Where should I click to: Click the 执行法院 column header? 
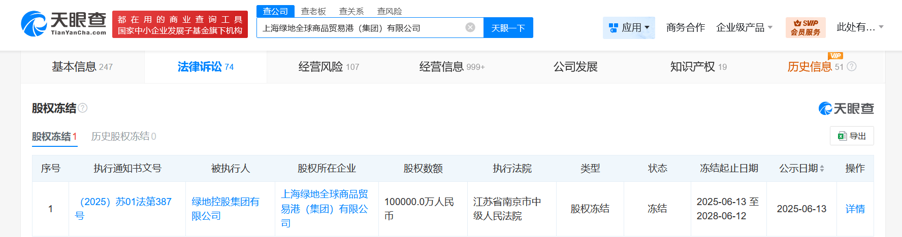(512, 168)
